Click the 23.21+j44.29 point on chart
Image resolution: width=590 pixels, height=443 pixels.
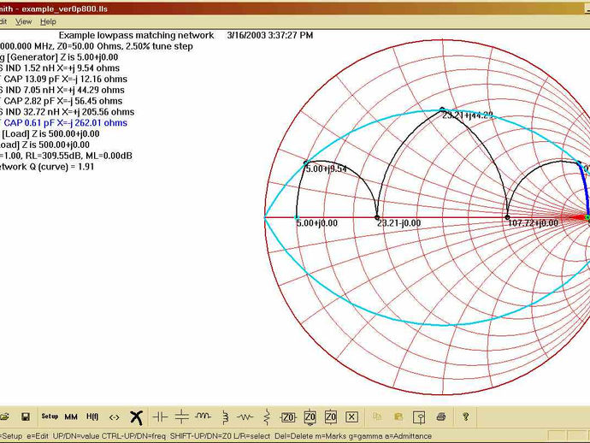[442, 109]
